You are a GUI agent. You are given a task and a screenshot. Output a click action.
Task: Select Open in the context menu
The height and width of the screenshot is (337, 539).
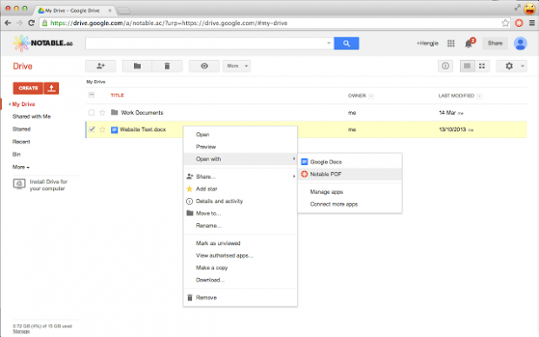203,135
